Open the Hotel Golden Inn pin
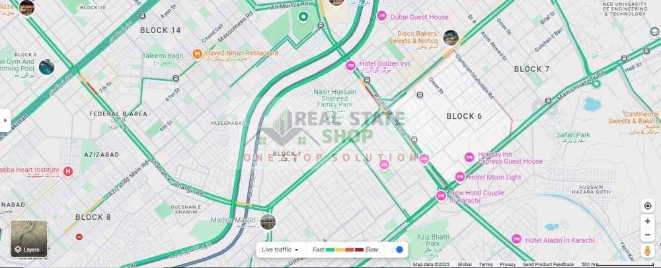661x268 pixels. tap(350, 65)
